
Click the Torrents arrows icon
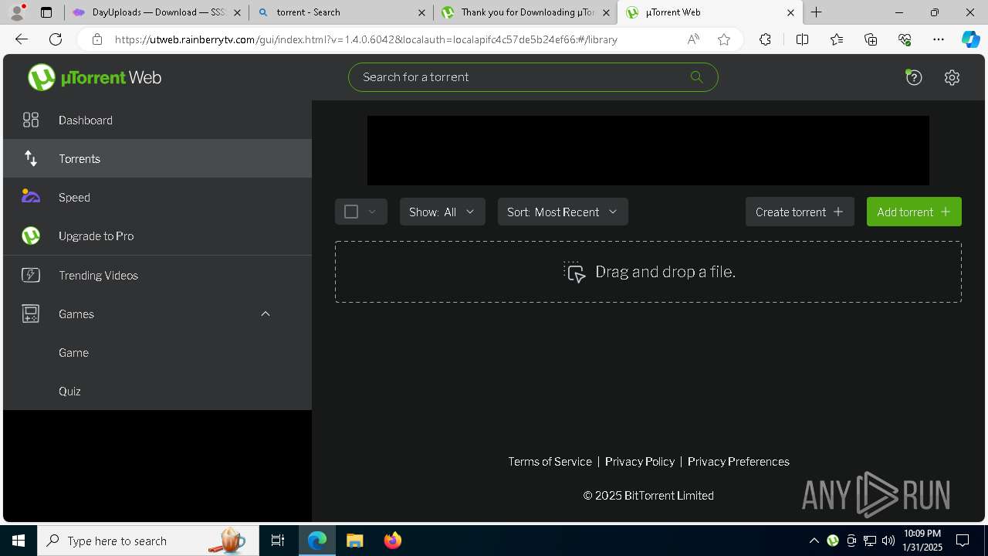click(31, 158)
